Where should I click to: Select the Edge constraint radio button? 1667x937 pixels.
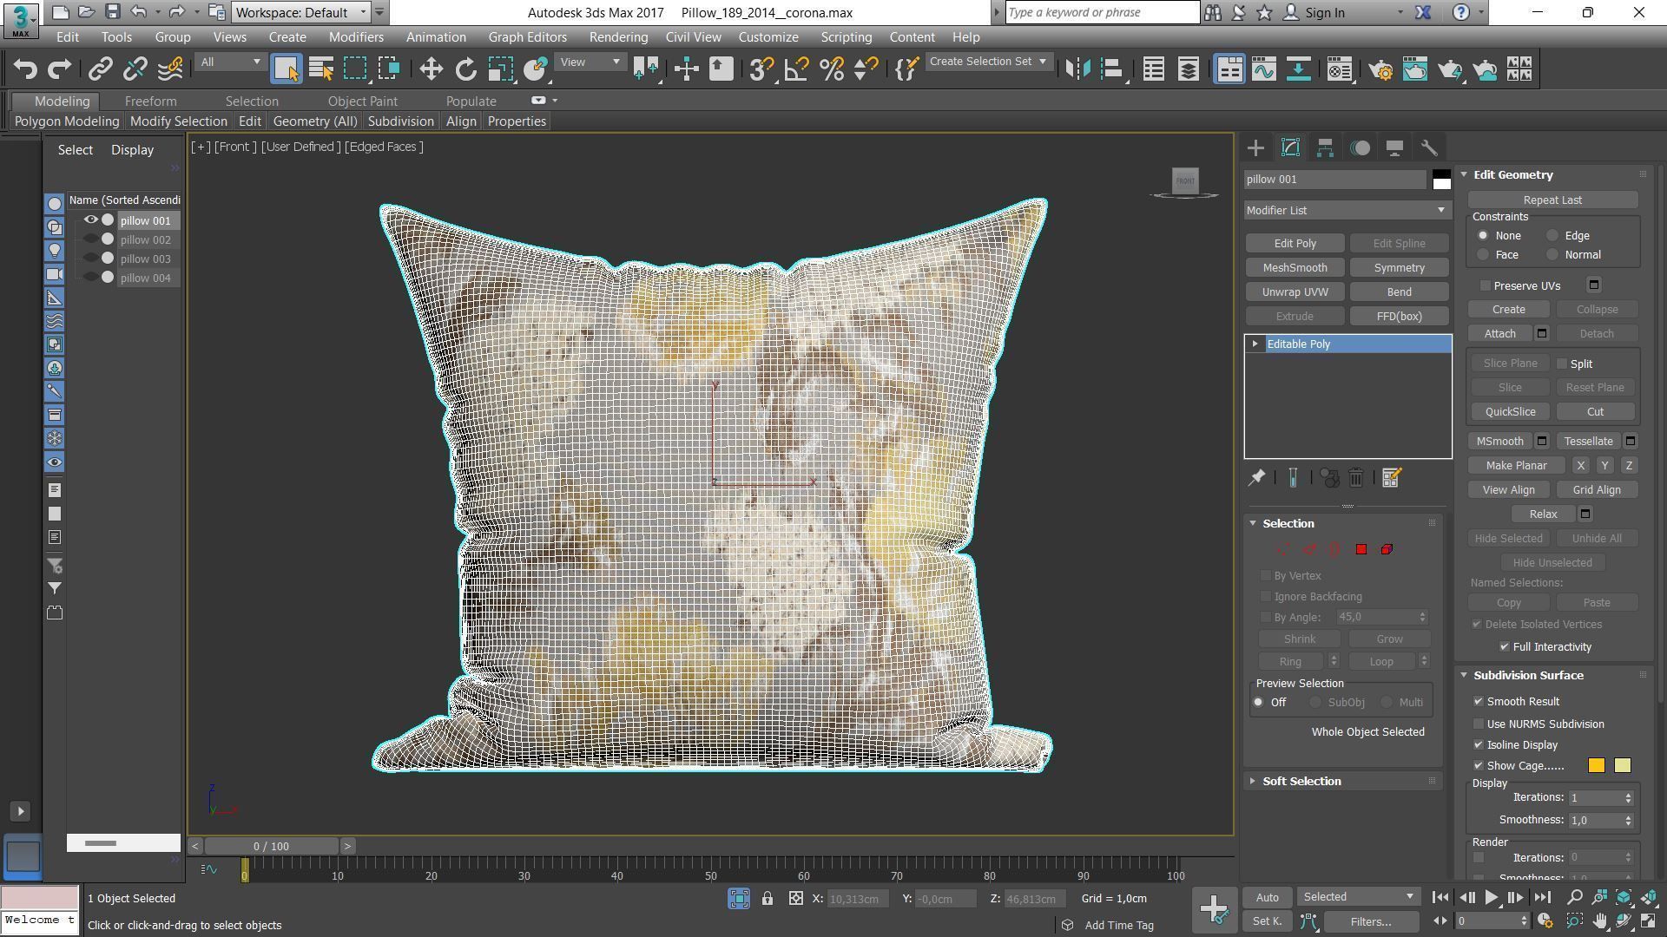1552,236
